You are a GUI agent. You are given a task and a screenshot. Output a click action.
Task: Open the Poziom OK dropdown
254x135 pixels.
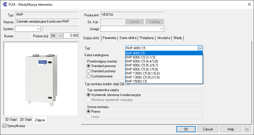(60, 36)
